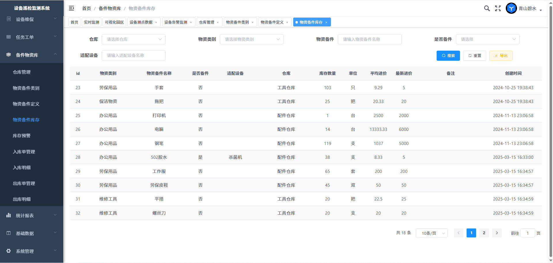Image resolution: width=553 pixels, height=263 pixels.
Task: Switch to the 实时监测 tab
Action: pyautogui.click(x=92, y=22)
